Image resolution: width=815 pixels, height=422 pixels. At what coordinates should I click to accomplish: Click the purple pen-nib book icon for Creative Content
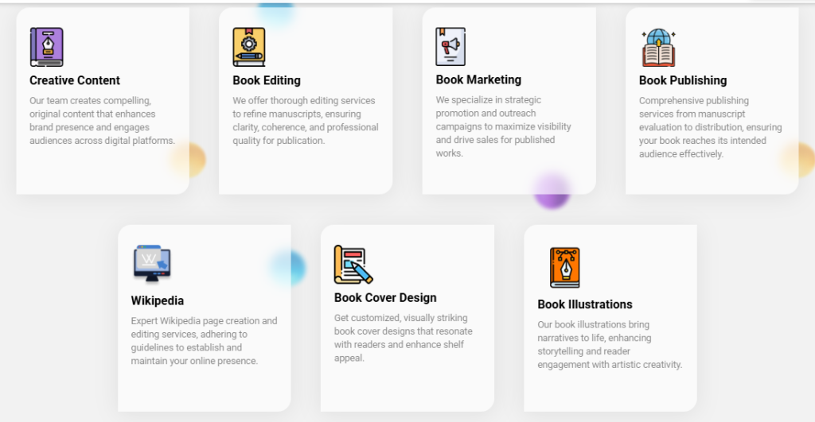pos(47,47)
